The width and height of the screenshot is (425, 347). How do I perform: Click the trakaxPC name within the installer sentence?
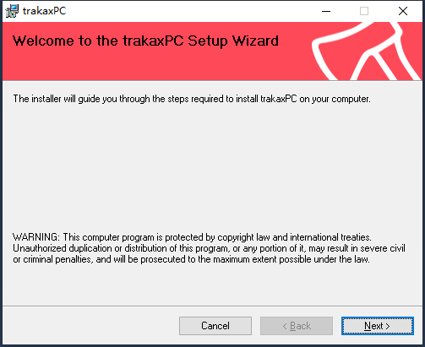coord(279,99)
